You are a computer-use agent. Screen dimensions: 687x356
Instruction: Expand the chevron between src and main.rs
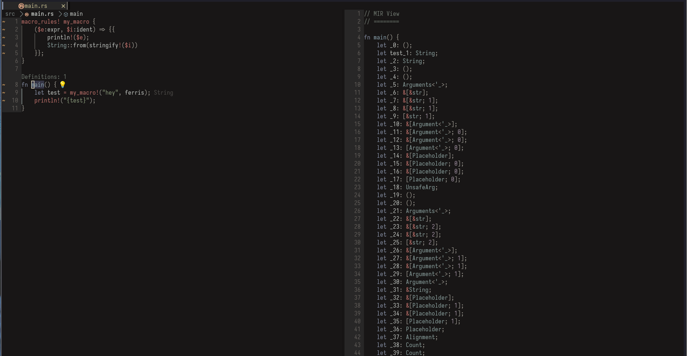[x=21, y=14]
